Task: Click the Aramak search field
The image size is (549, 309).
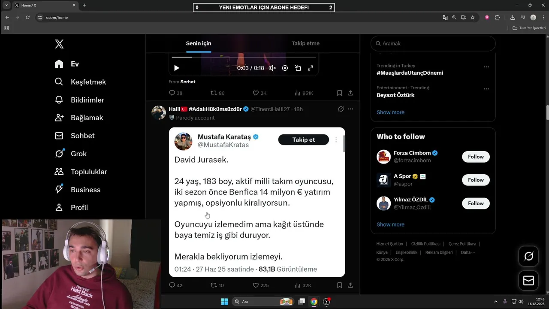Action: (x=433, y=43)
